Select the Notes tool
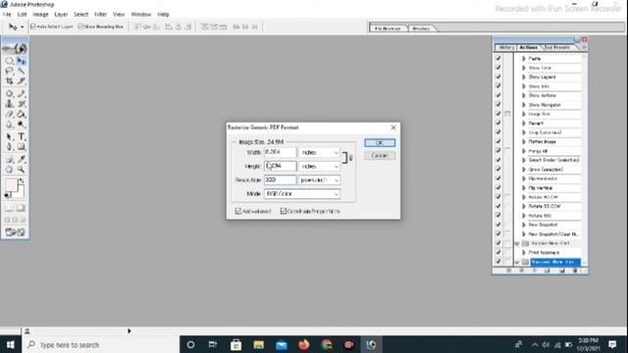Viewport: 628px width, 353px height. (9, 159)
